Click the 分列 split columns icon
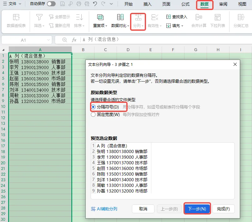252x222 pixels. click(x=138, y=18)
